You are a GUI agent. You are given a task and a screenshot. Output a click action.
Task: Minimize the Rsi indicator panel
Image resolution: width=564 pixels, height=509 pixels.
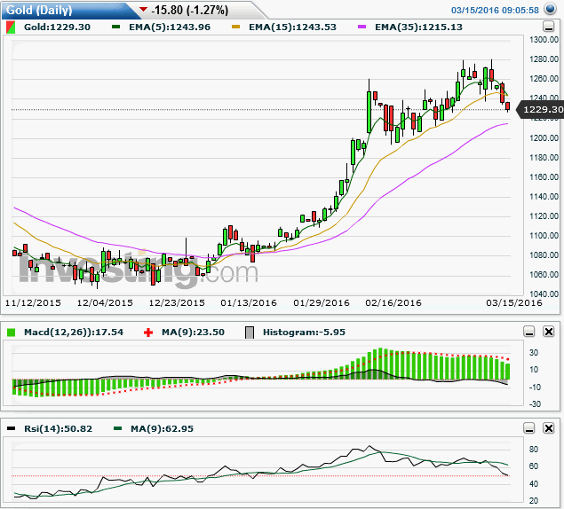[x=529, y=428]
